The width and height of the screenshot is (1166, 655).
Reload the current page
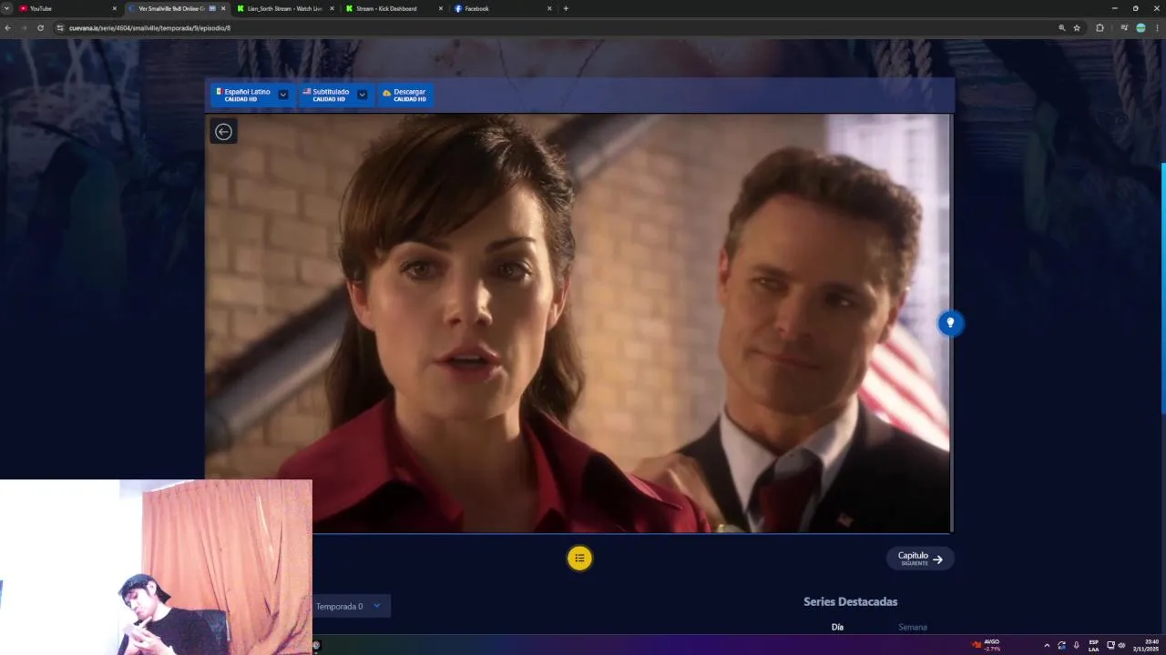[40, 28]
